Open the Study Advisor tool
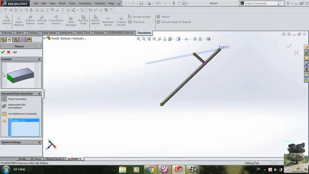The image size is (309, 174). coord(7,20)
